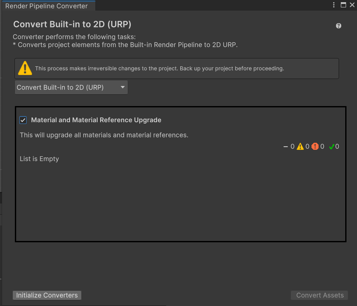Click the yellow warnings counter icon
This screenshot has height=306, width=357.
click(x=301, y=146)
